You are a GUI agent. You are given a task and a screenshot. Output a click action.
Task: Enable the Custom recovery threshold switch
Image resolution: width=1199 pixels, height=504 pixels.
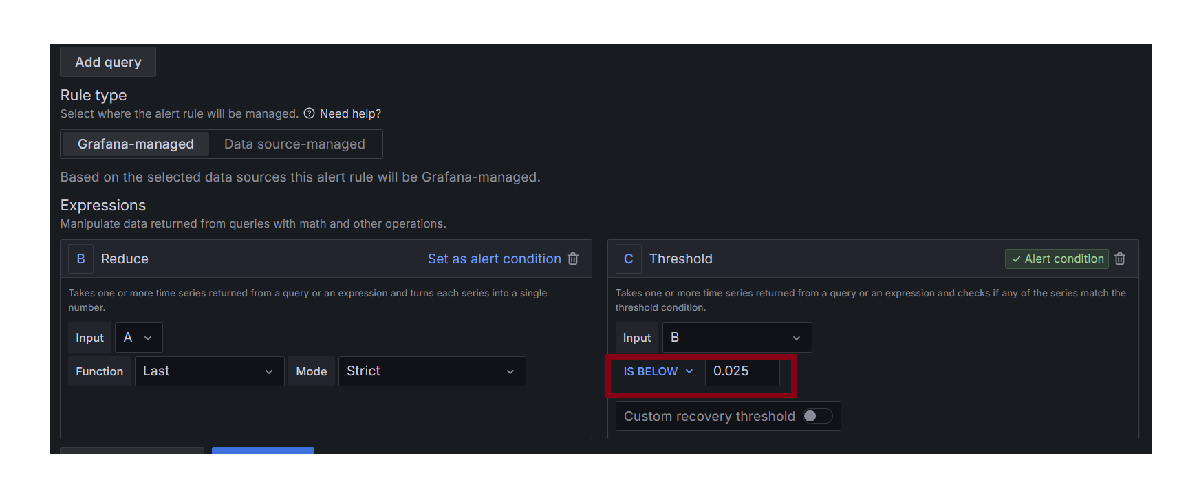coord(817,416)
